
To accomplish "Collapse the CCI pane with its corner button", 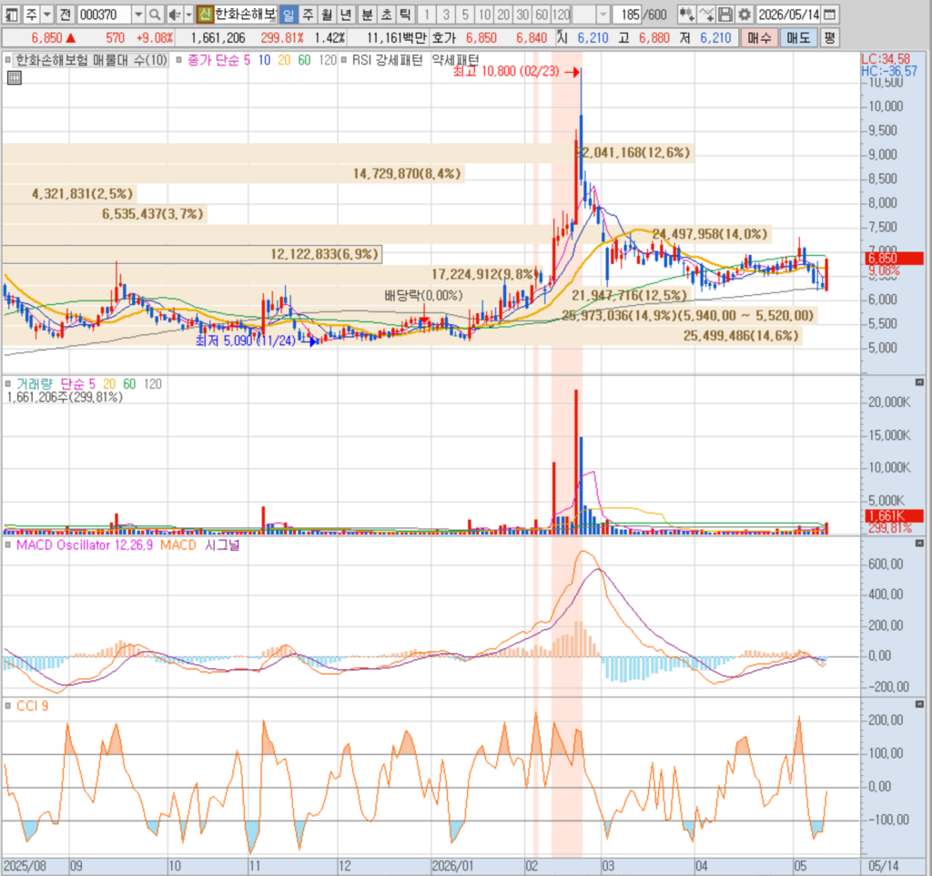I will 919,704.
